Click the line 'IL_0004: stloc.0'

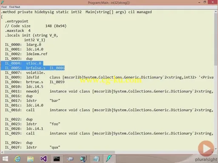[23, 63]
